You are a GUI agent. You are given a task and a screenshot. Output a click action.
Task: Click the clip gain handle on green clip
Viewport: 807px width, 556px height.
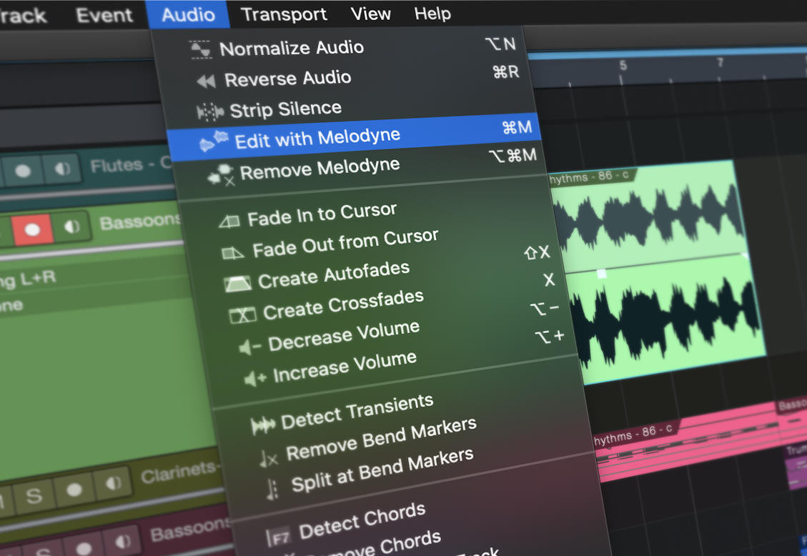tap(601, 274)
